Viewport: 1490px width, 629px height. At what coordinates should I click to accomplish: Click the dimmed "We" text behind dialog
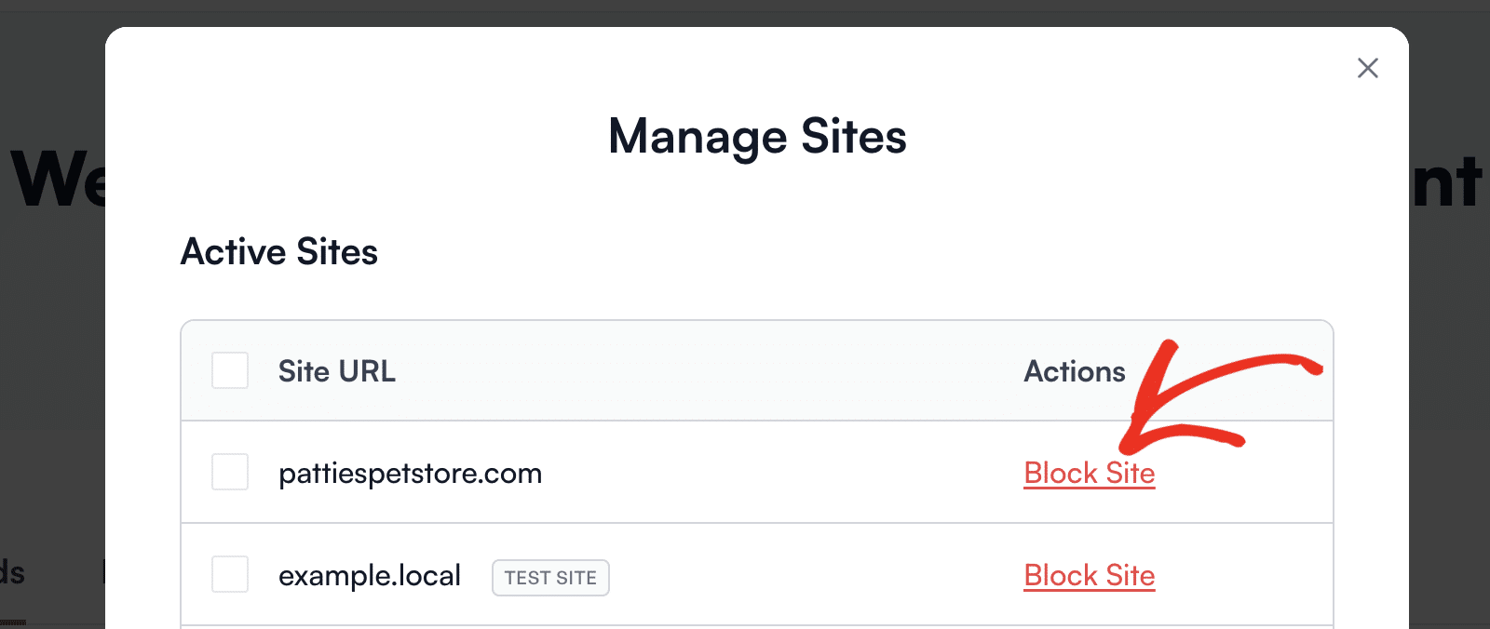tap(56, 179)
